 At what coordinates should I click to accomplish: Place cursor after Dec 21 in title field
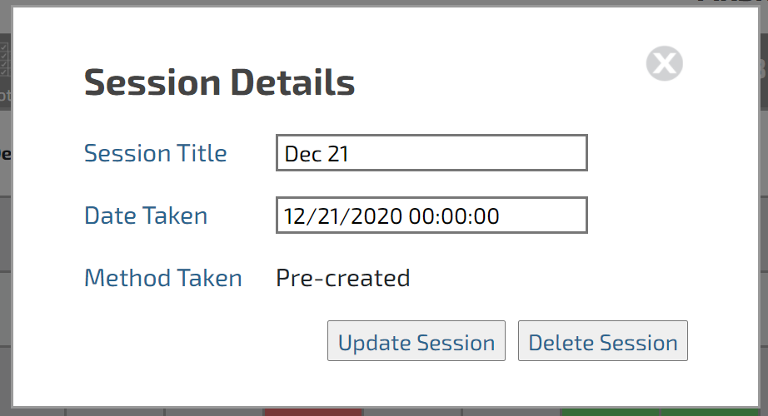351,154
